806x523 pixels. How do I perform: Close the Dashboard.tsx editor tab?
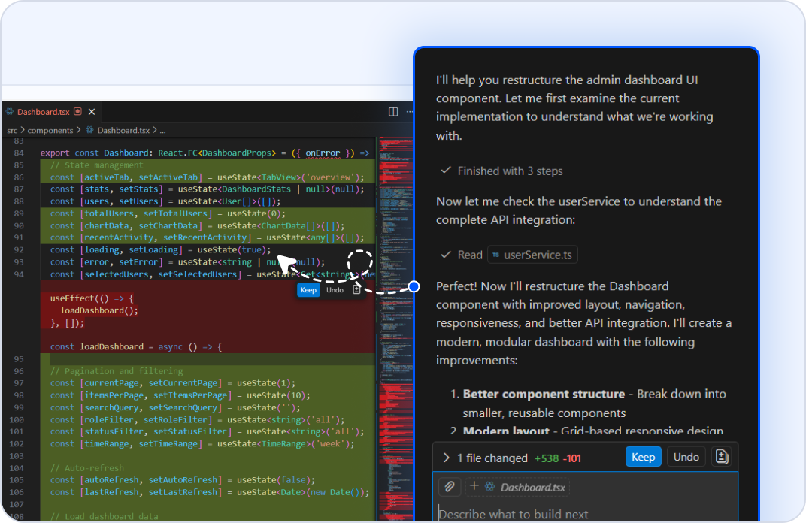(x=92, y=112)
